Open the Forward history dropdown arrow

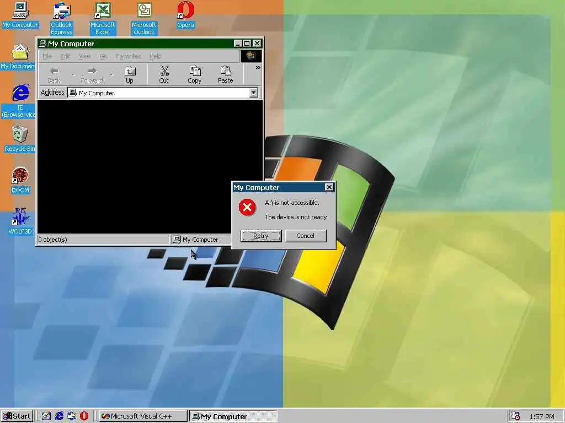pyautogui.click(x=111, y=75)
